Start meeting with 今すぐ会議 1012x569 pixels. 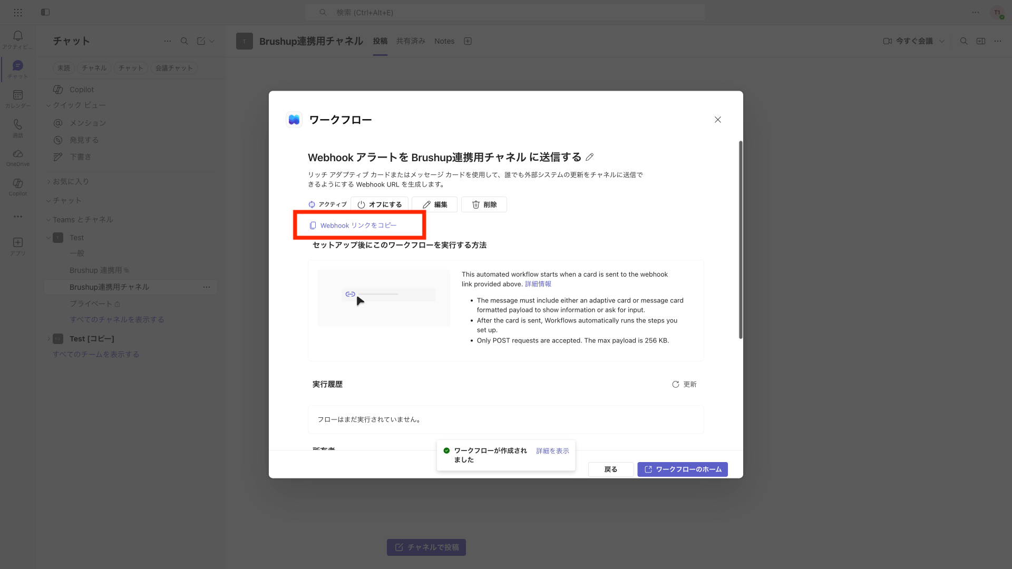pos(908,41)
